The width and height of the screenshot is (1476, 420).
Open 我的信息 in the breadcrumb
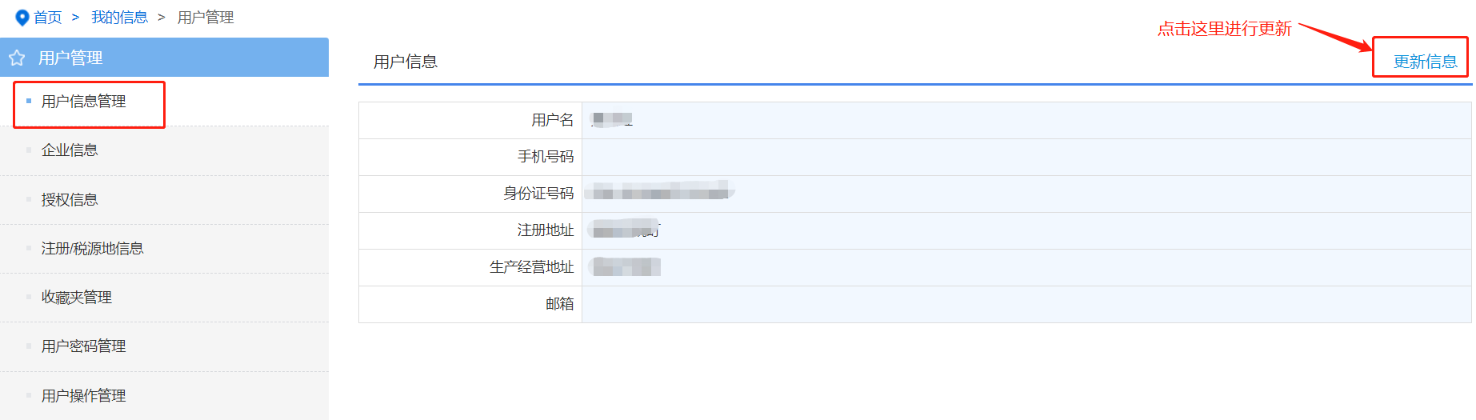pyautogui.click(x=119, y=18)
